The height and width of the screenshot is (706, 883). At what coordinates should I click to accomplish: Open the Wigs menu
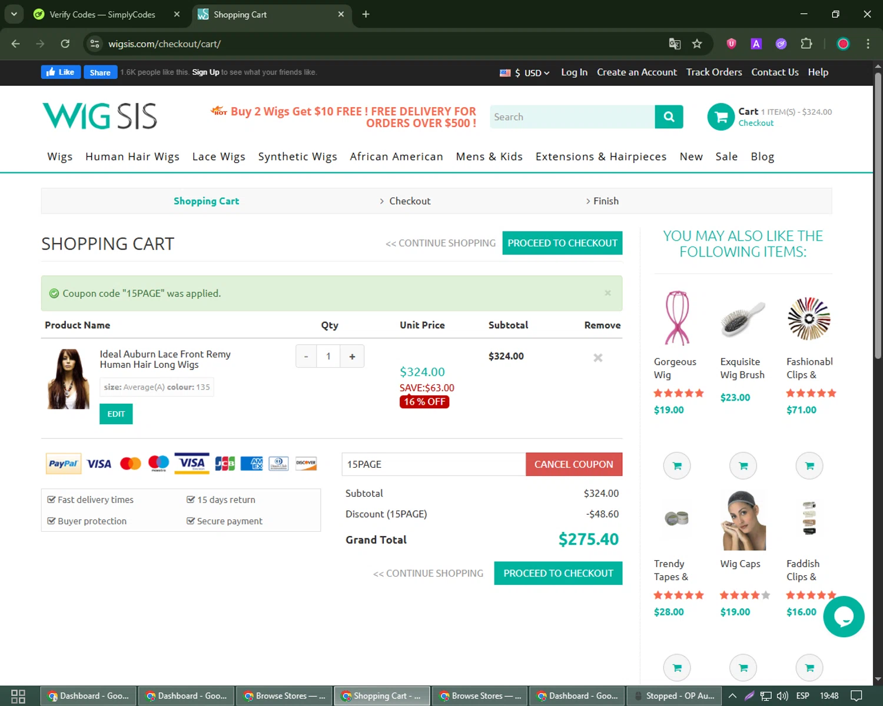[x=60, y=156]
